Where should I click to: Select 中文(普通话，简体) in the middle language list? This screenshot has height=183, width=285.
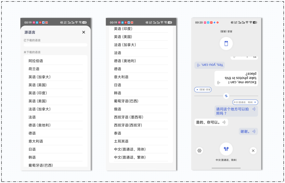coord(141,149)
